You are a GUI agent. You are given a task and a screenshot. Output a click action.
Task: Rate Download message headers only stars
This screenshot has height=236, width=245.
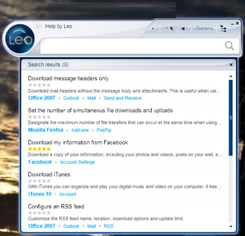click(x=39, y=85)
